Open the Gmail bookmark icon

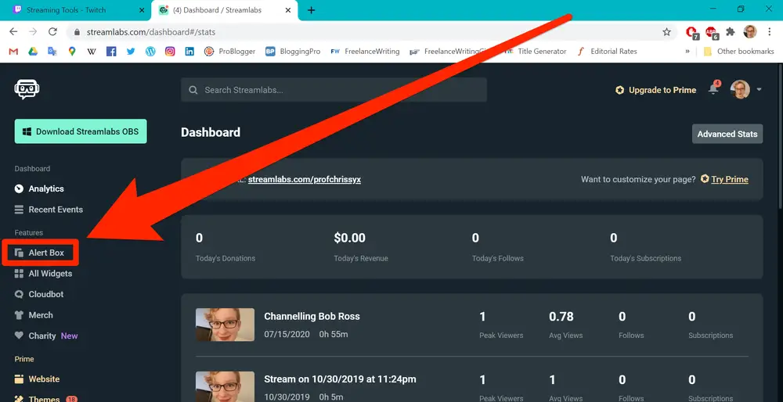[13, 52]
